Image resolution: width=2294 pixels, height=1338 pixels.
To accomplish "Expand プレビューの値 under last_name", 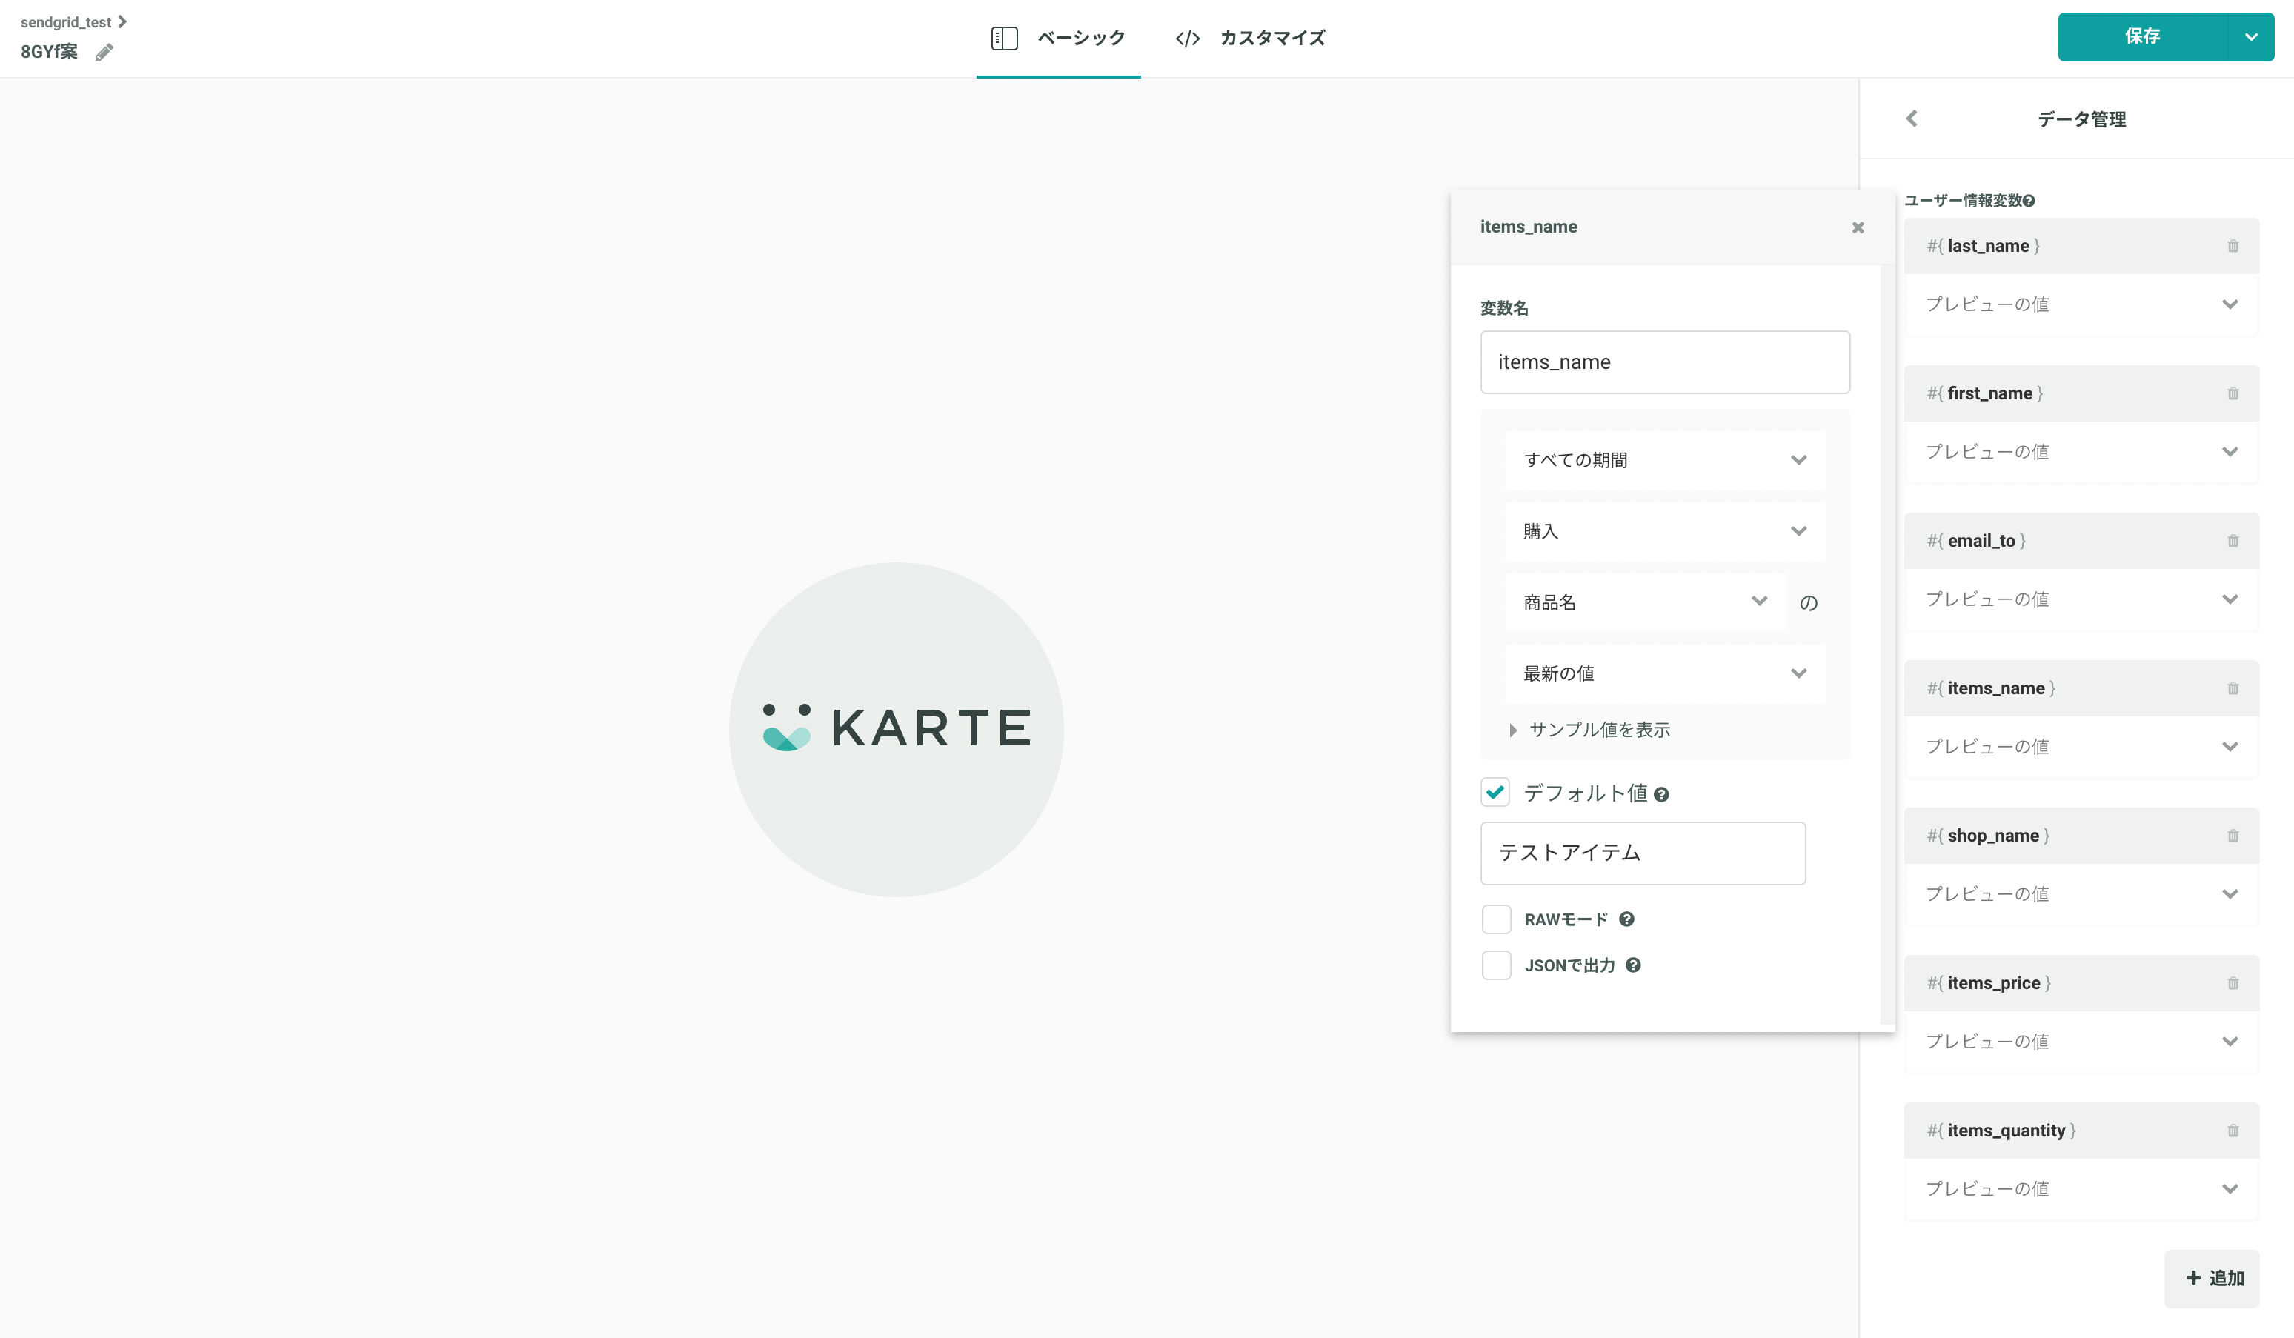I will [2082, 305].
